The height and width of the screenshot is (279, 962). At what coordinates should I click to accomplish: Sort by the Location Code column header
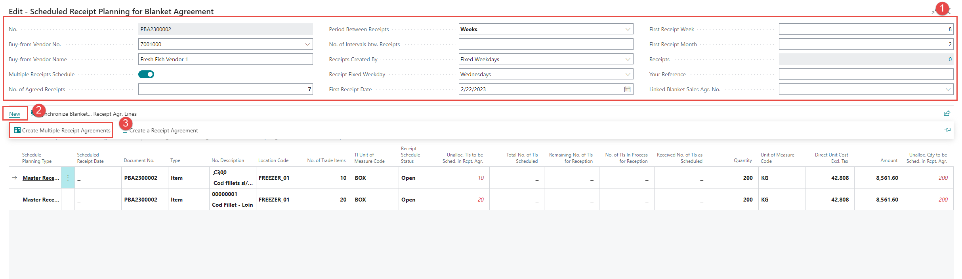273,160
